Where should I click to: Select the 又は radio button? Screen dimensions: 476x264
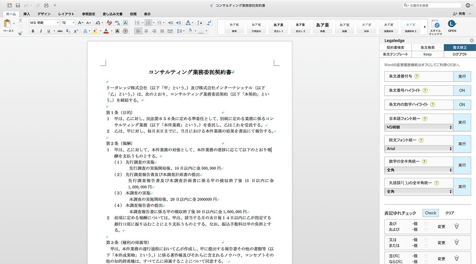click(426, 240)
